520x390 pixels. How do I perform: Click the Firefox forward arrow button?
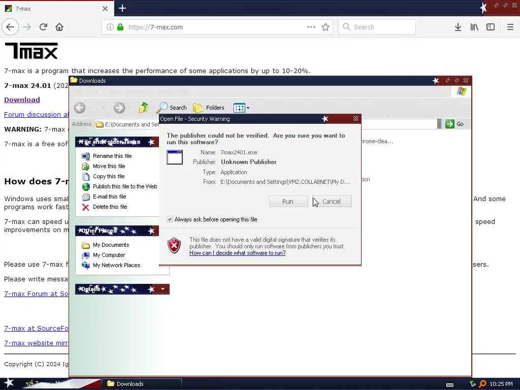coord(27,27)
